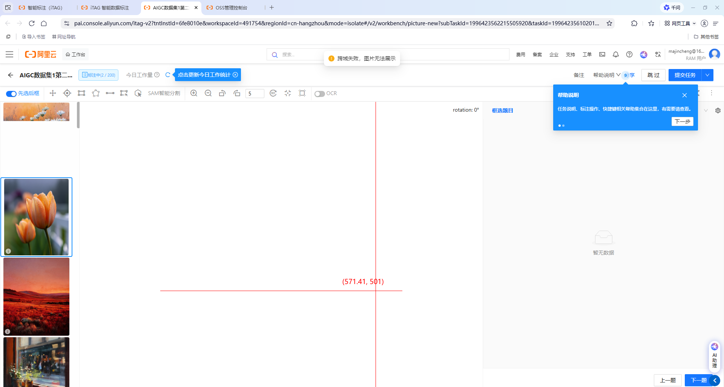The image size is (724, 387).
Task: Open the notifications bell
Action: click(616, 54)
